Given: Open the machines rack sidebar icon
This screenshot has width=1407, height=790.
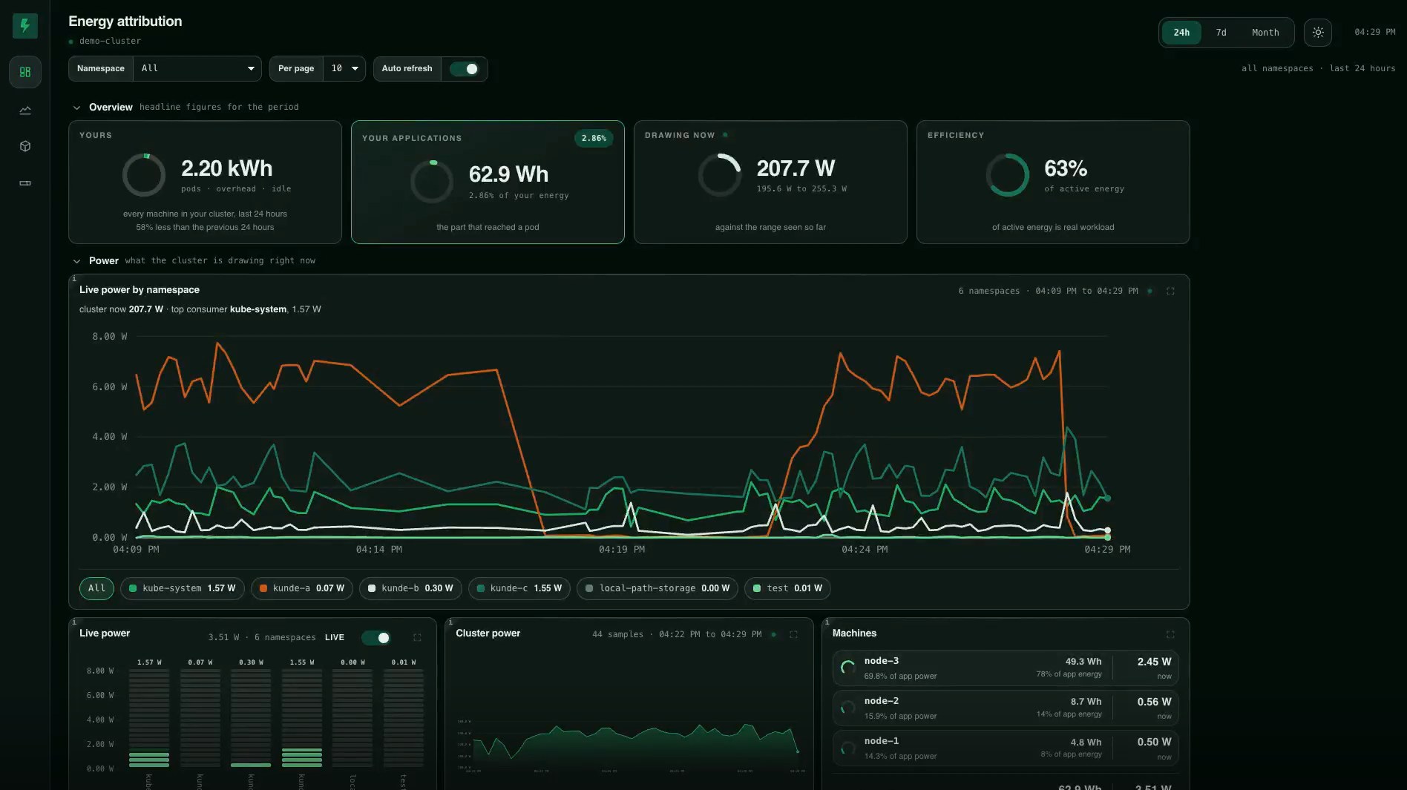Looking at the screenshot, I should 25,183.
